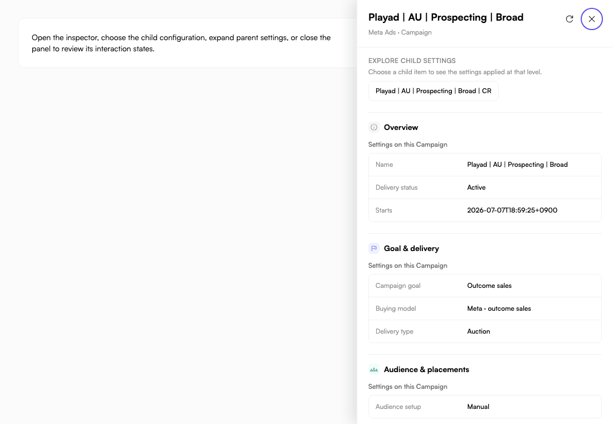Click the Meta Ads · Campaign subtitle

pos(400,32)
